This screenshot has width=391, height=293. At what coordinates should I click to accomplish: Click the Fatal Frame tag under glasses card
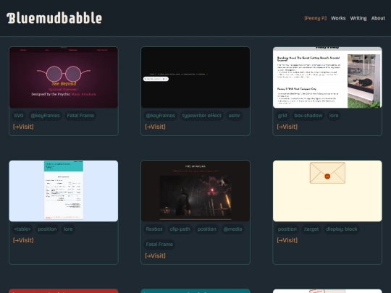point(80,116)
